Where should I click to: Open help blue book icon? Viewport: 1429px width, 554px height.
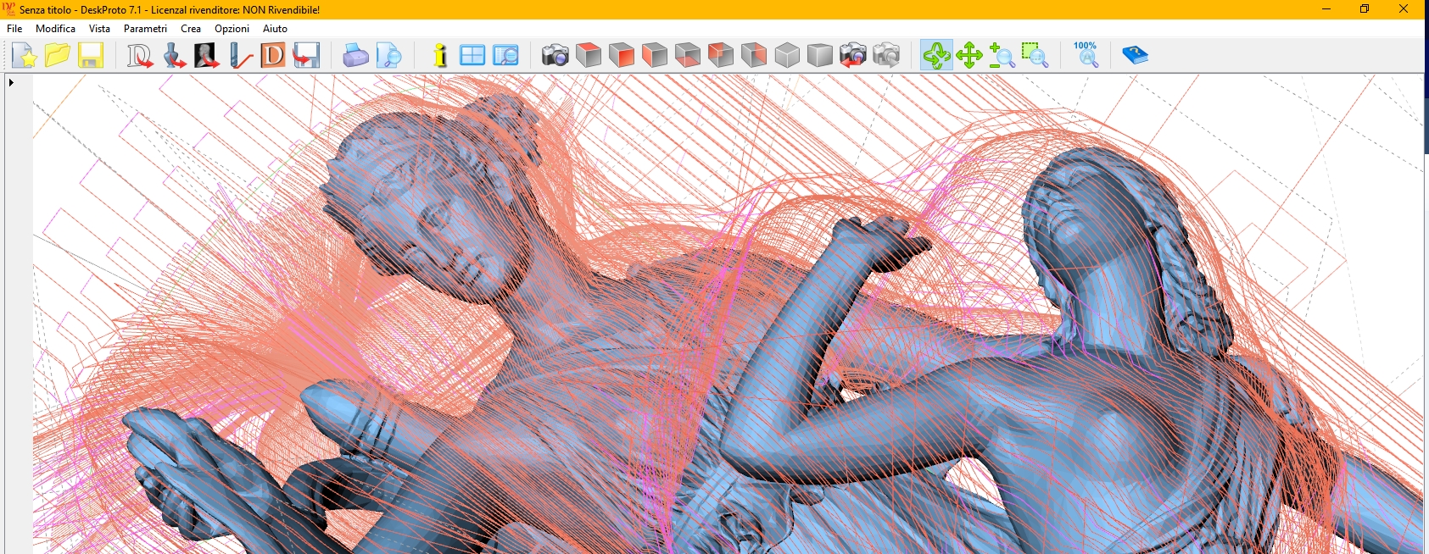(1135, 56)
